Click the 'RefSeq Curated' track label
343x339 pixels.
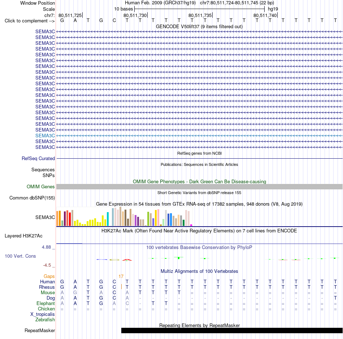38,159
